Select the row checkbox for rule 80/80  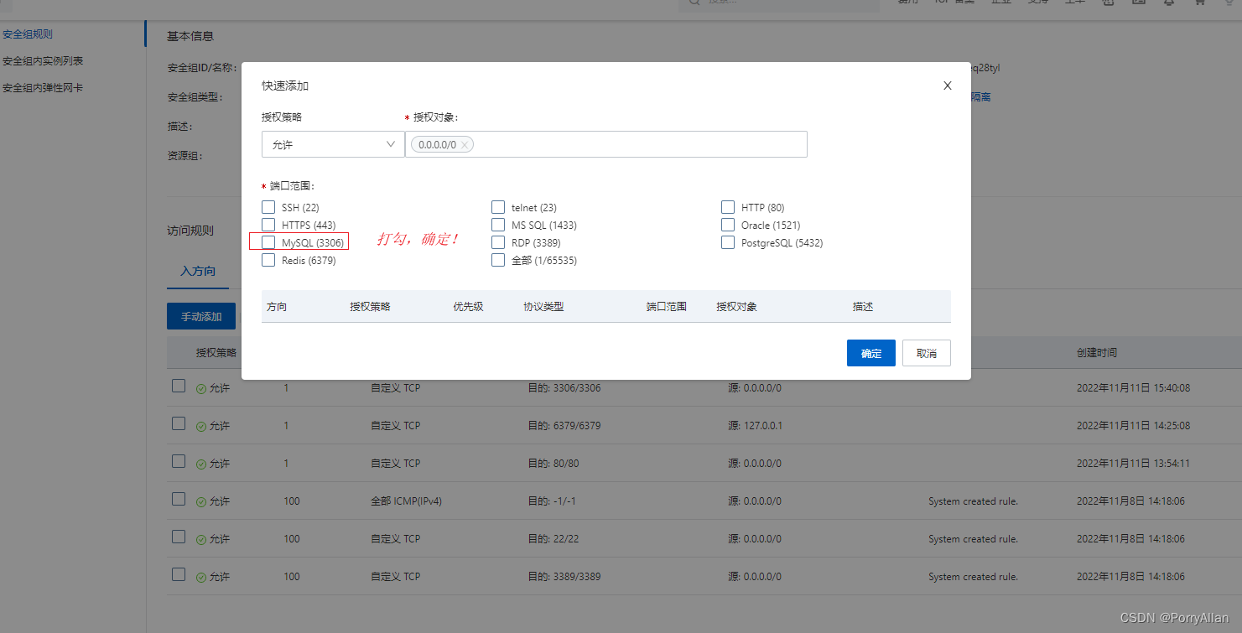click(x=179, y=461)
